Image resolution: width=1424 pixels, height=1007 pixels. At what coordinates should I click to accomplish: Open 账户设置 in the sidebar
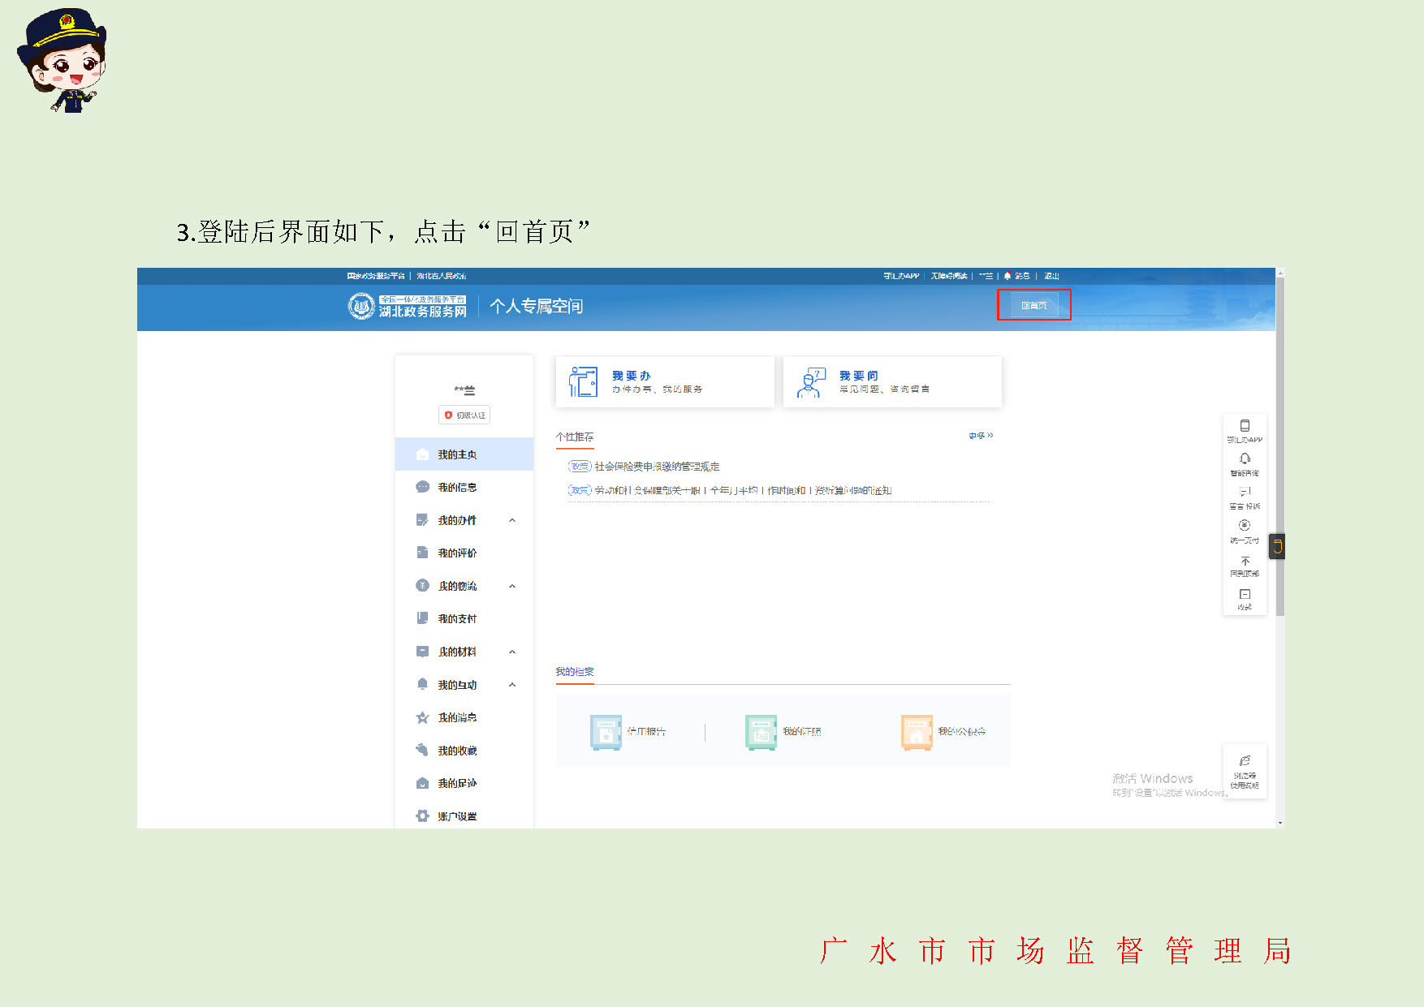pyautogui.click(x=457, y=816)
